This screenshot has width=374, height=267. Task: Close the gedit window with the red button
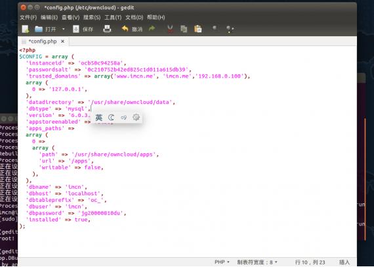[23, 7]
